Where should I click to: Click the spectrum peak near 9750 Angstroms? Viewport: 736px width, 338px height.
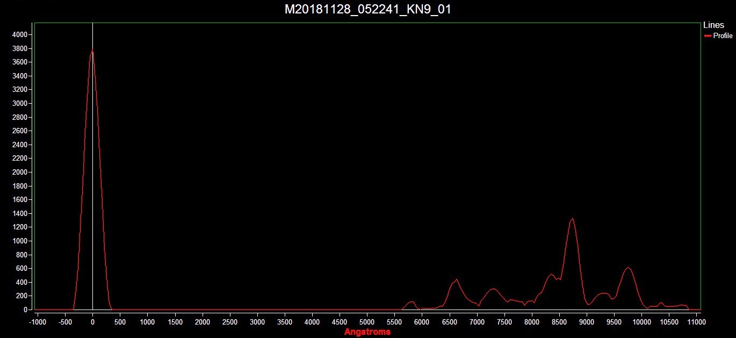[x=628, y=268]
